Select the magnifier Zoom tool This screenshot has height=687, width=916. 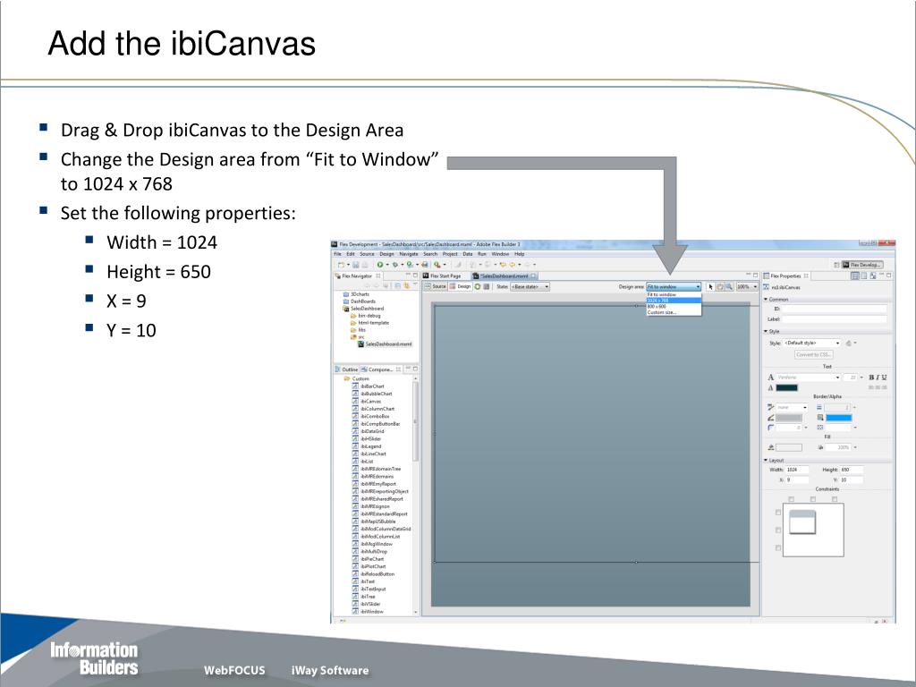(728, 287)
